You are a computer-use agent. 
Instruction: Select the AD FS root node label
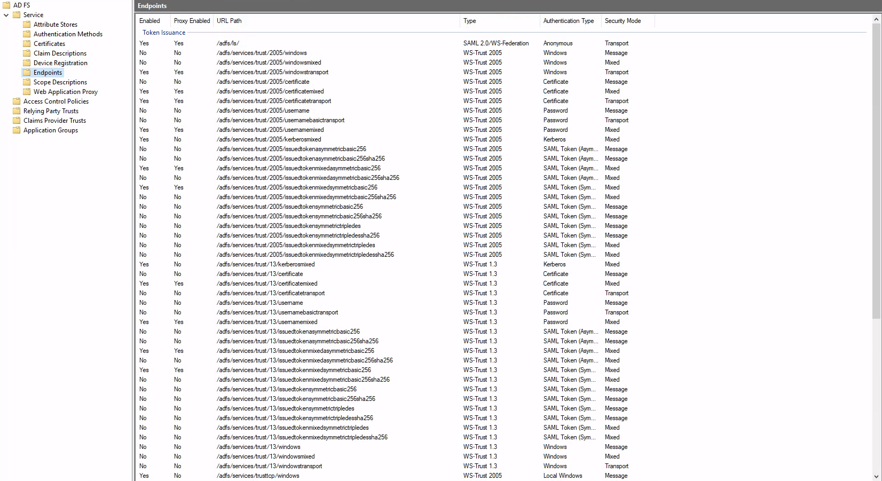(21, 5)
